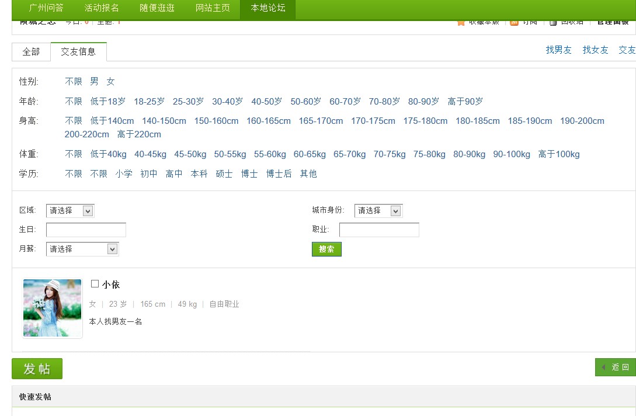
Task: Open the 区域 dropdown
Action: coord(70,211)
